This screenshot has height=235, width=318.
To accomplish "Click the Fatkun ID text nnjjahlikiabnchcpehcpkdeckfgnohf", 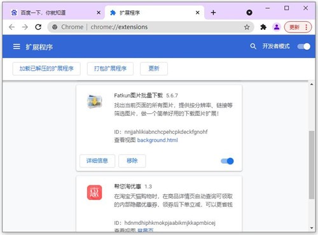I will pyautogui.click(x=166, y=132).
